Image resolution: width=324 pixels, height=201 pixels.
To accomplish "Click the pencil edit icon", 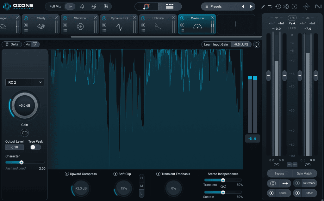I will click(263, 7).
